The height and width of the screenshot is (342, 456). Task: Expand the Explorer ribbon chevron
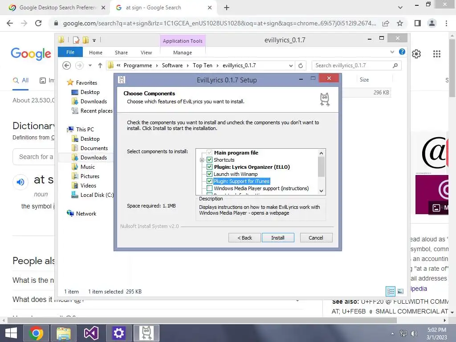[392, 52]
